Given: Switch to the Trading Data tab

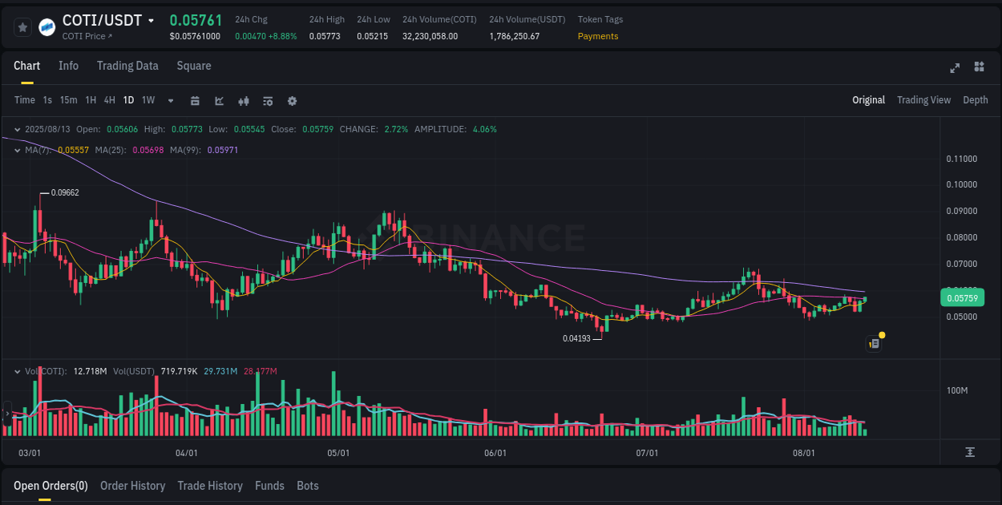Looking at the screenshot, I should point(127,66).
